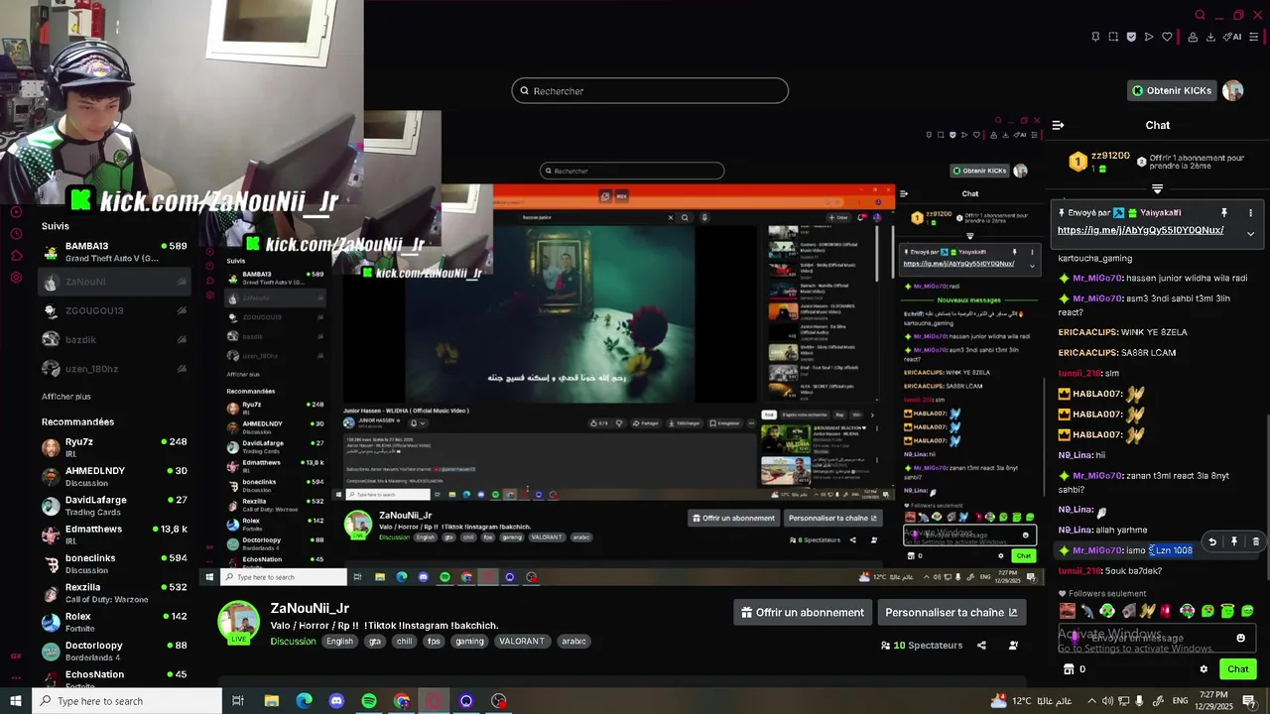Click 'Type here to search' taskbar box
1270x714 pixels.
pyautogui.click(x=127, y=701)
